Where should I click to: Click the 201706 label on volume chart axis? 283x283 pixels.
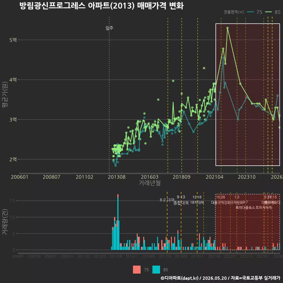165,256
